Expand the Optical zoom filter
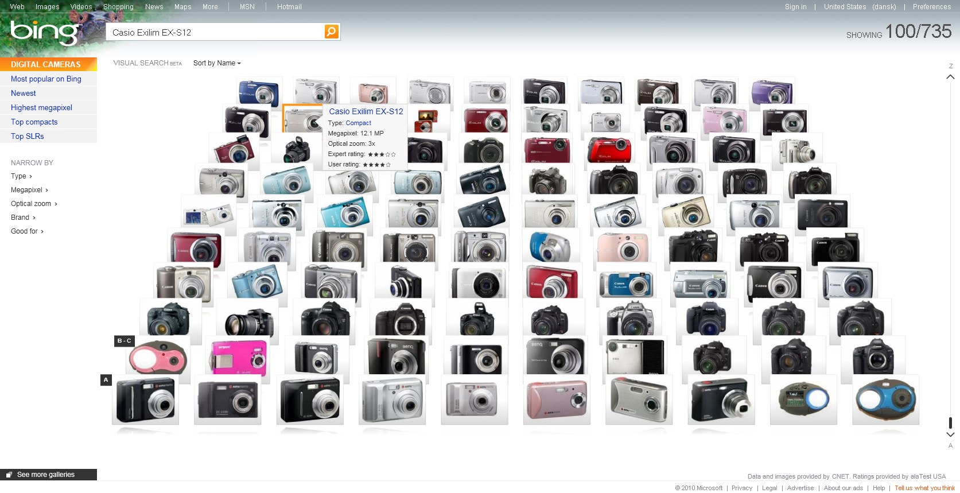 (34, 204)
